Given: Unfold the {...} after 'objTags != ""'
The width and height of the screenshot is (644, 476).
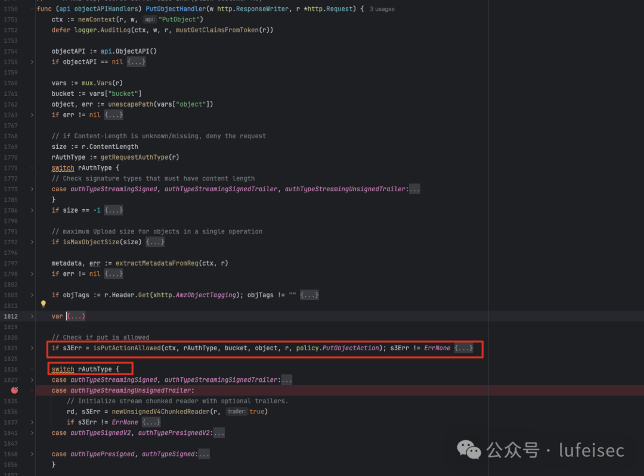Looking at the screenshot, I should [309, 295].
